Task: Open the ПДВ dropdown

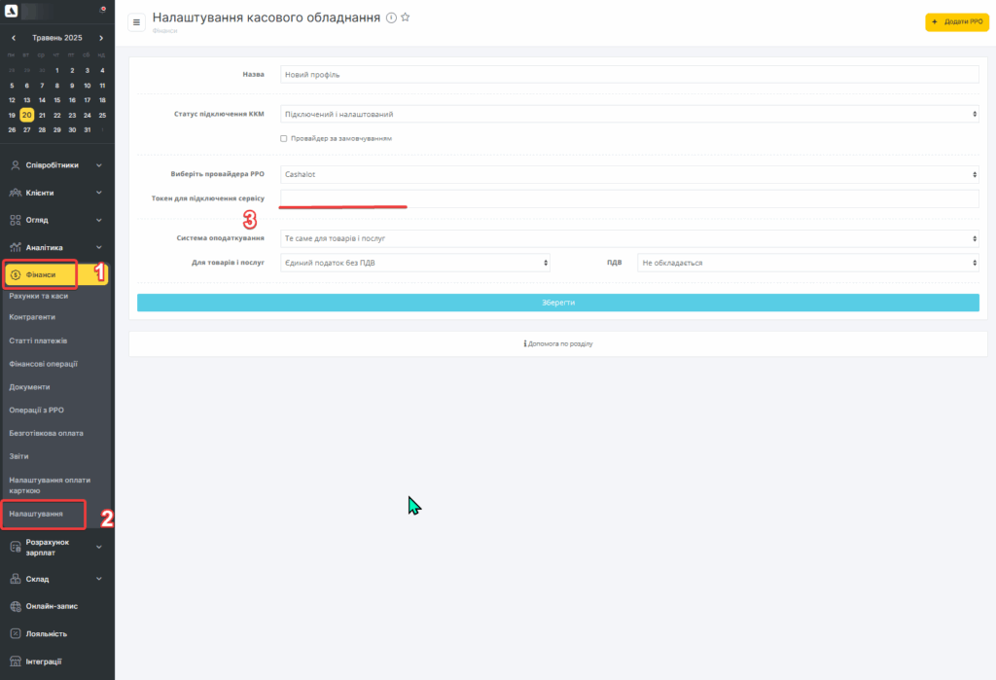Action: click(x=807, y=263)
